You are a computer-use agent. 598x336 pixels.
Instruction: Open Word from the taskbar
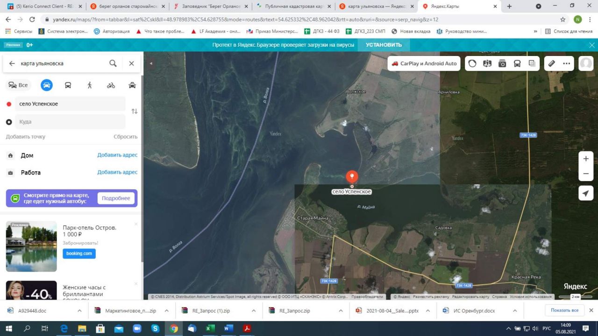point(228,329)
